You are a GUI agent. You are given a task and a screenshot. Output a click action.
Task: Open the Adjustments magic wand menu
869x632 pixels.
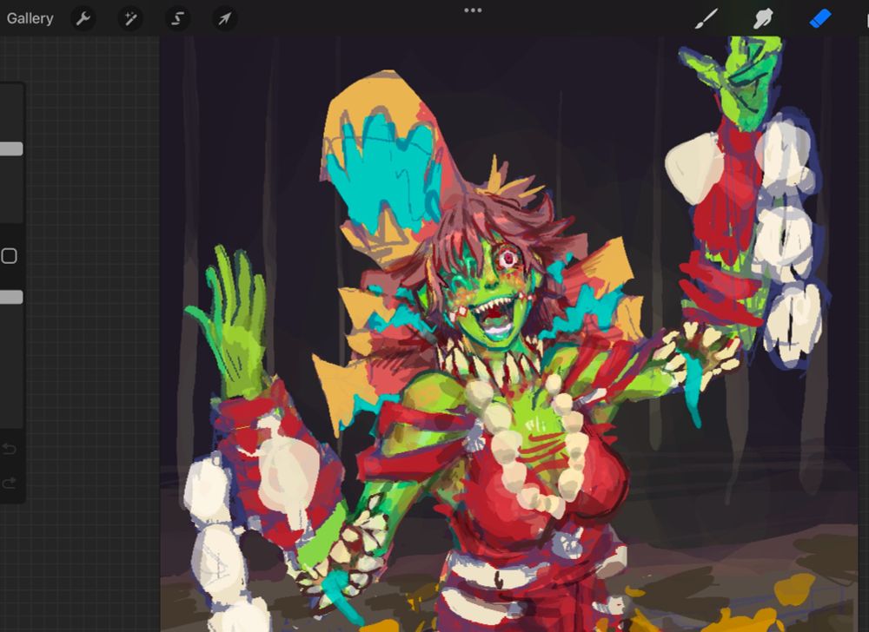point(131,19)
